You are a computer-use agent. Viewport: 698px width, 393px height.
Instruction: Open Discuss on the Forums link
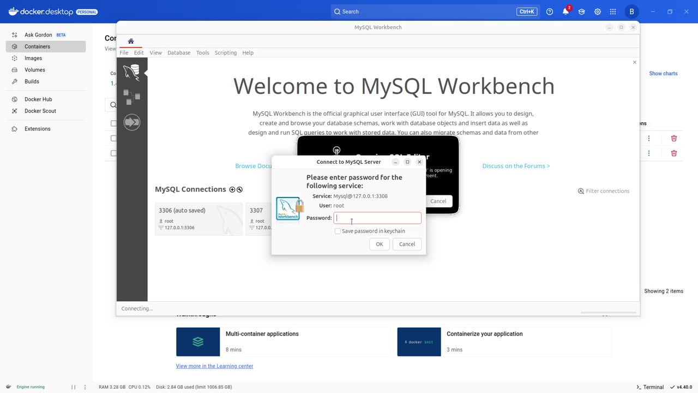[x=516, y=166]
